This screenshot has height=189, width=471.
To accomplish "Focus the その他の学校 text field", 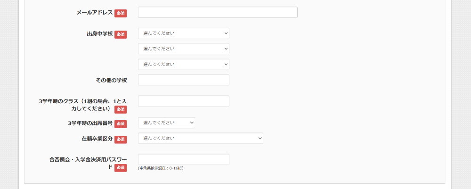I will pyautogui.click(x=183, y=80).
